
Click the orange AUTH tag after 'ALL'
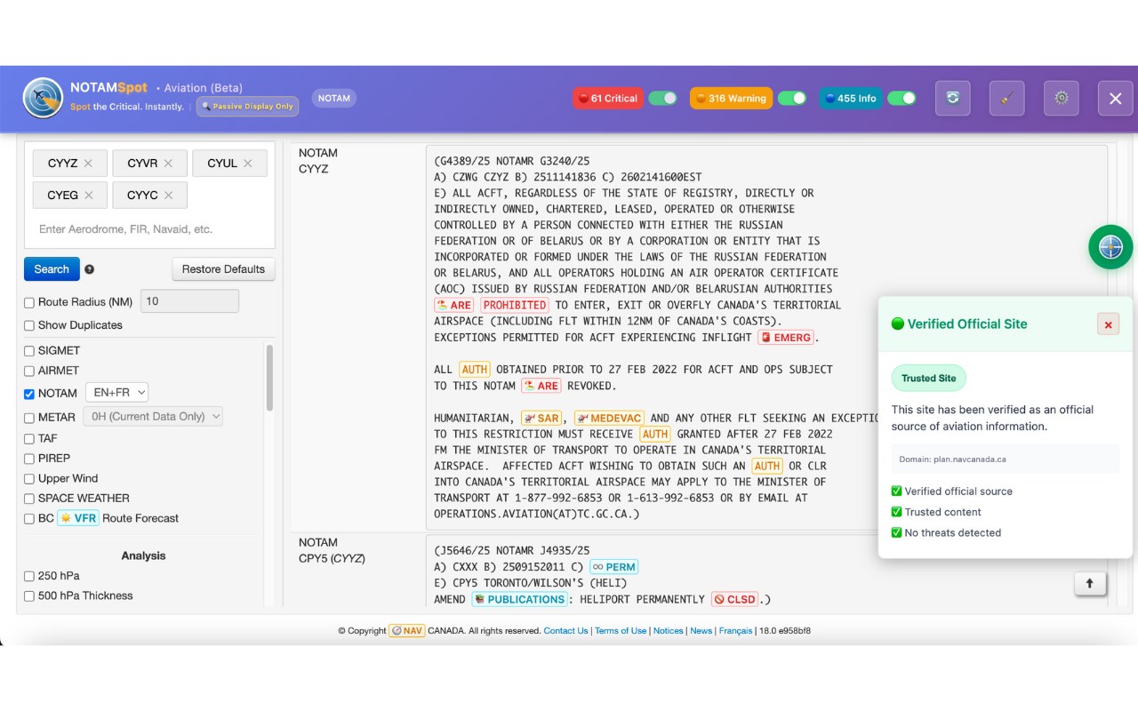coord(474,370)
